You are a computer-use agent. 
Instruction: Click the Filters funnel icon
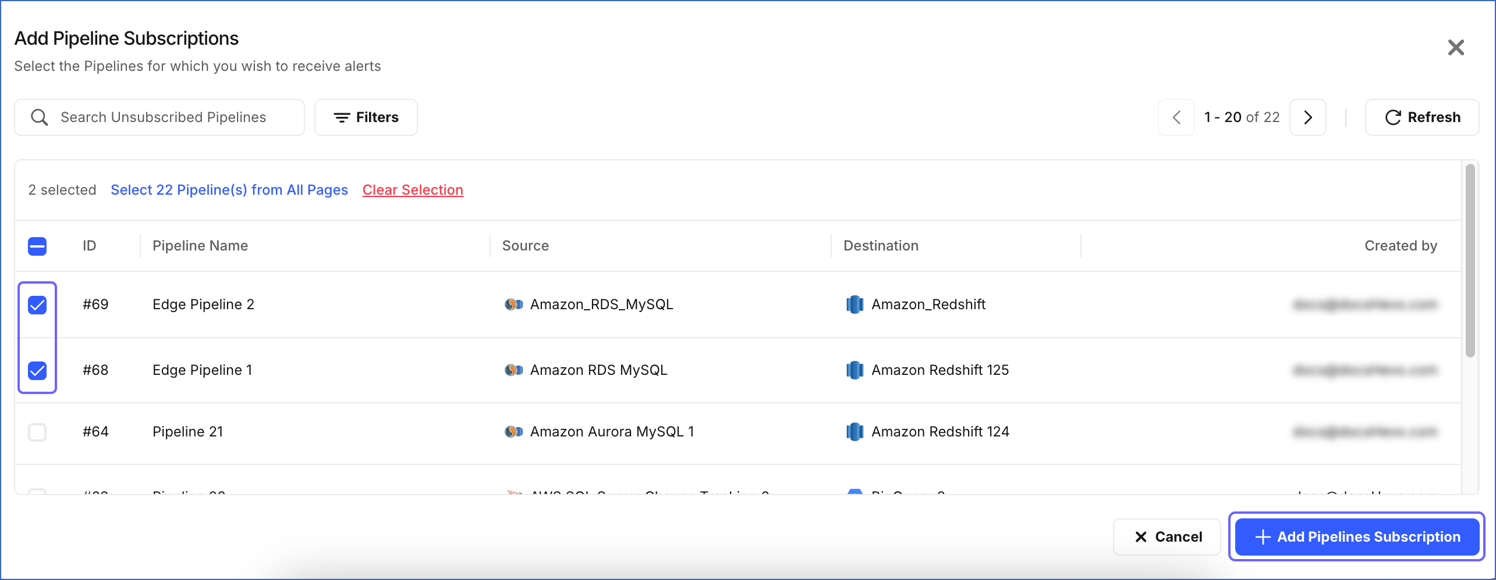tap(343, 117)
